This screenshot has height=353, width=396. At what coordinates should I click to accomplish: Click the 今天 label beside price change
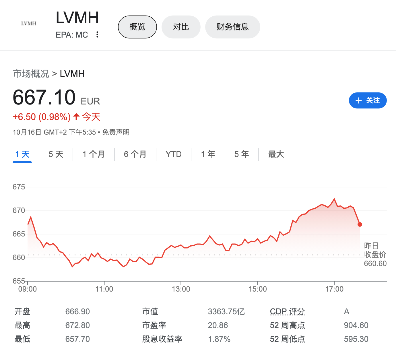[x=91, y=117]
